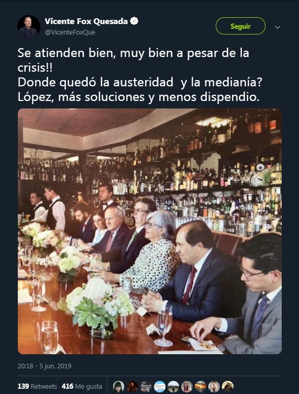View the 416 Me gusta list
299x394 pixels.
click(x=82, y=386)
